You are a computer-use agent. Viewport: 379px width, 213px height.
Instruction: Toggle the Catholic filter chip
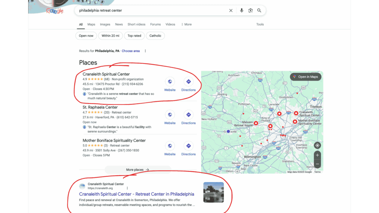pos(155,36)
